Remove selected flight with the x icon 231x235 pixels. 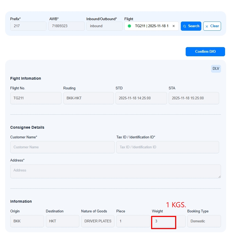point(174,26)
